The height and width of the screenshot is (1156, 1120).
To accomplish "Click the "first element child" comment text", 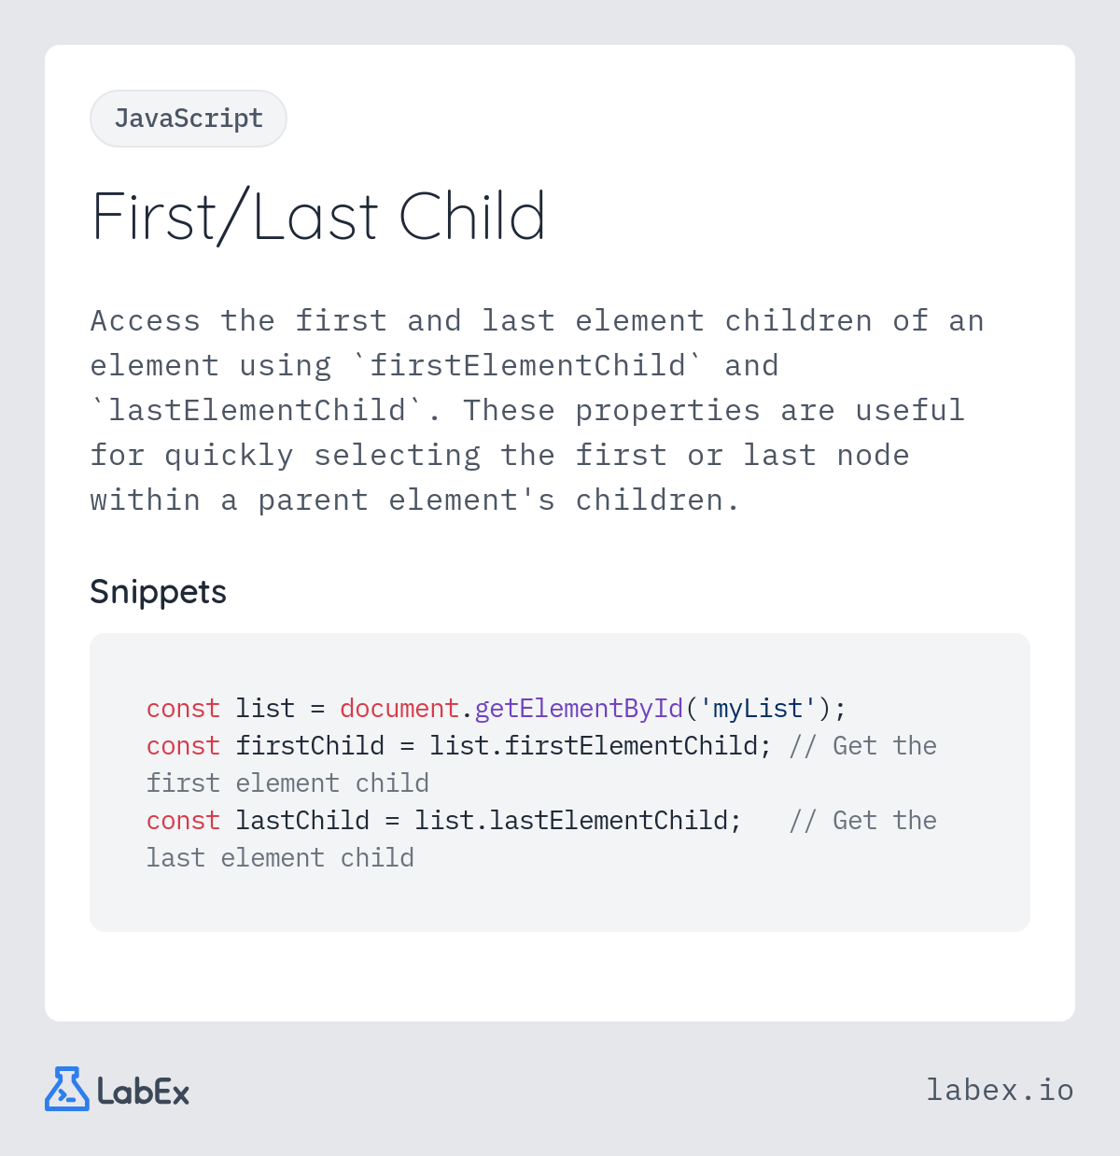I will tap(287, 783).
